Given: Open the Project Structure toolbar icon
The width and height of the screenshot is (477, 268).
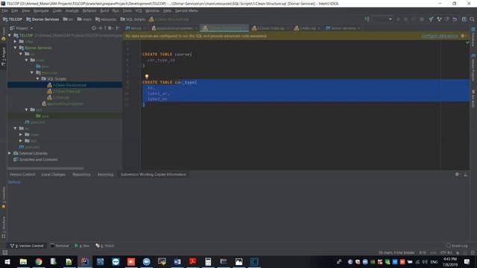Looking at the screenshot, I should [x=464, y=19].
